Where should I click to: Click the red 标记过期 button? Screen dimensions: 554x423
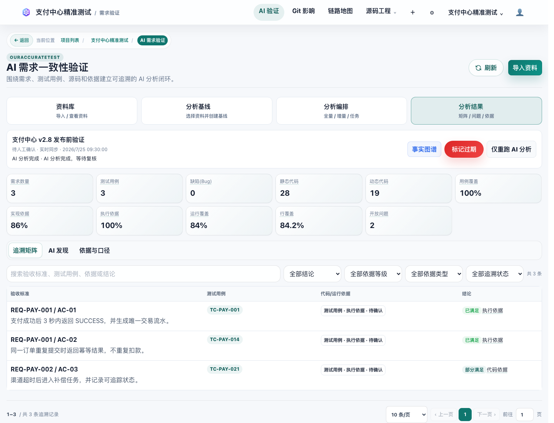click(x=464, y=149)
